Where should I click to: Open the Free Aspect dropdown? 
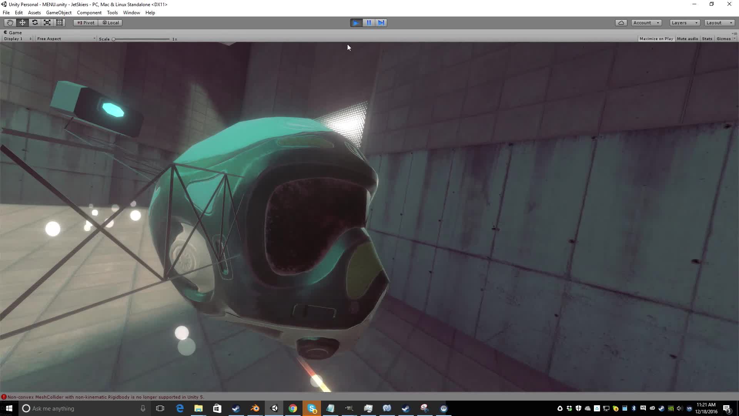(65, 39)
